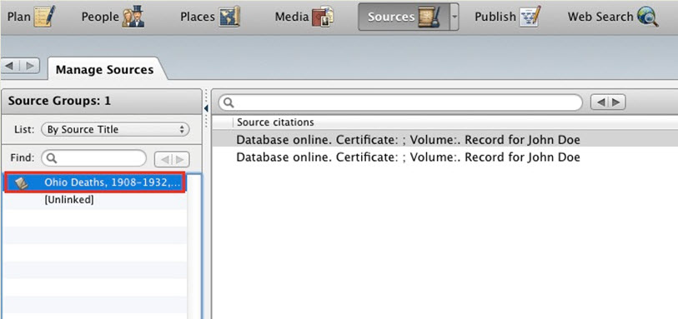678x319 pixels.
Task: Click forward arrow beside Manage Sources tab
Action: click(30, 66)
